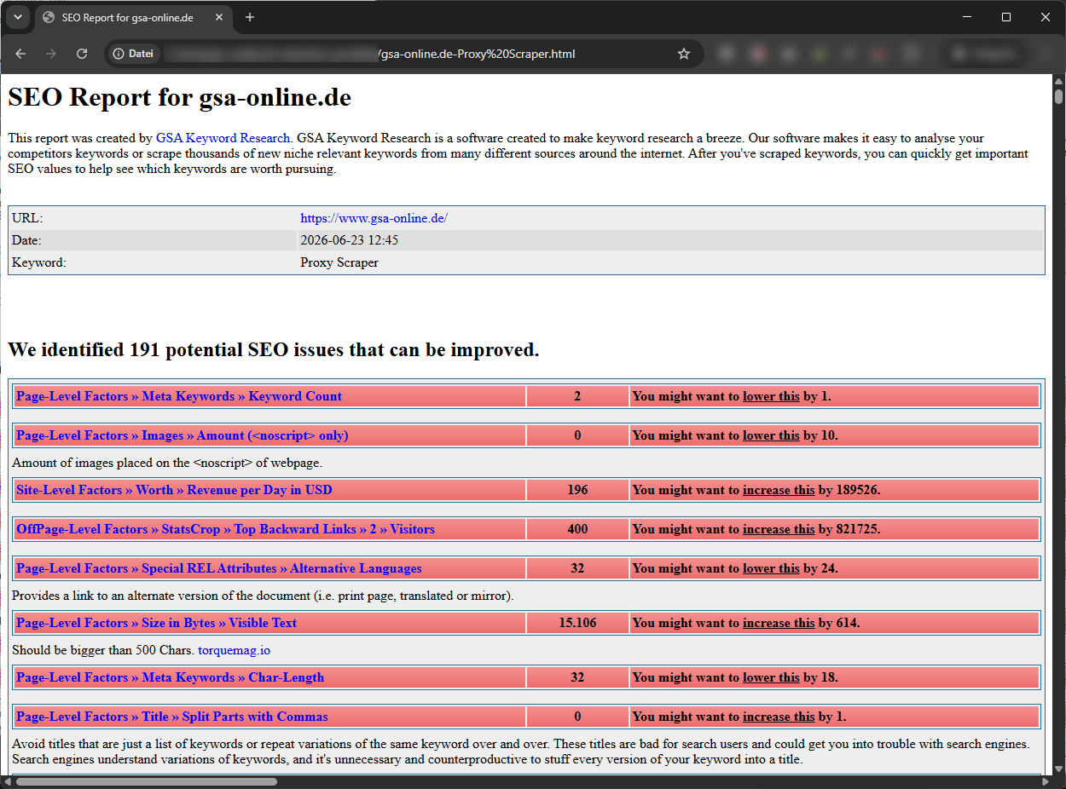This screenshot has height=789, width=1066.
Task: Open Meta Keywords Keyword Count factor link
Action: click(179, 396)
